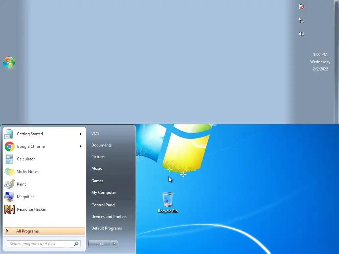Click the Lock button
The height and width of the screenshot is (254, 339).
tap(99, 244)
